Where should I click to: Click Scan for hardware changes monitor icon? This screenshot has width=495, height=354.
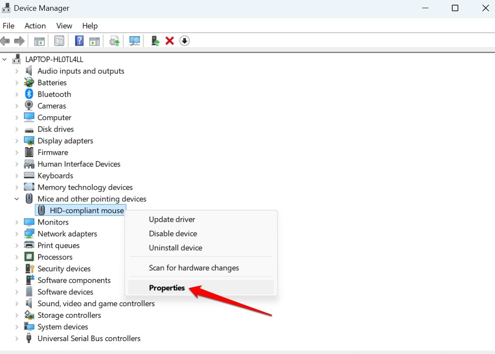[135, 41]
